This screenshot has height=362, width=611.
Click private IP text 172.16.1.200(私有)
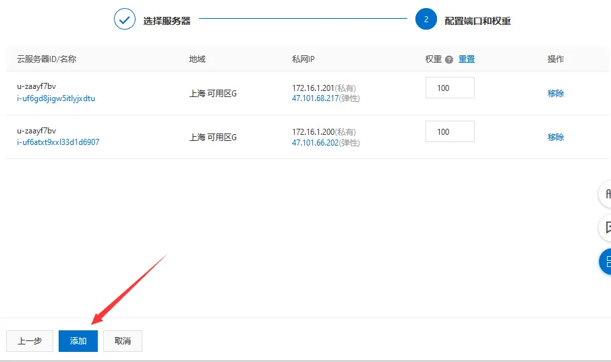[324, 132]
